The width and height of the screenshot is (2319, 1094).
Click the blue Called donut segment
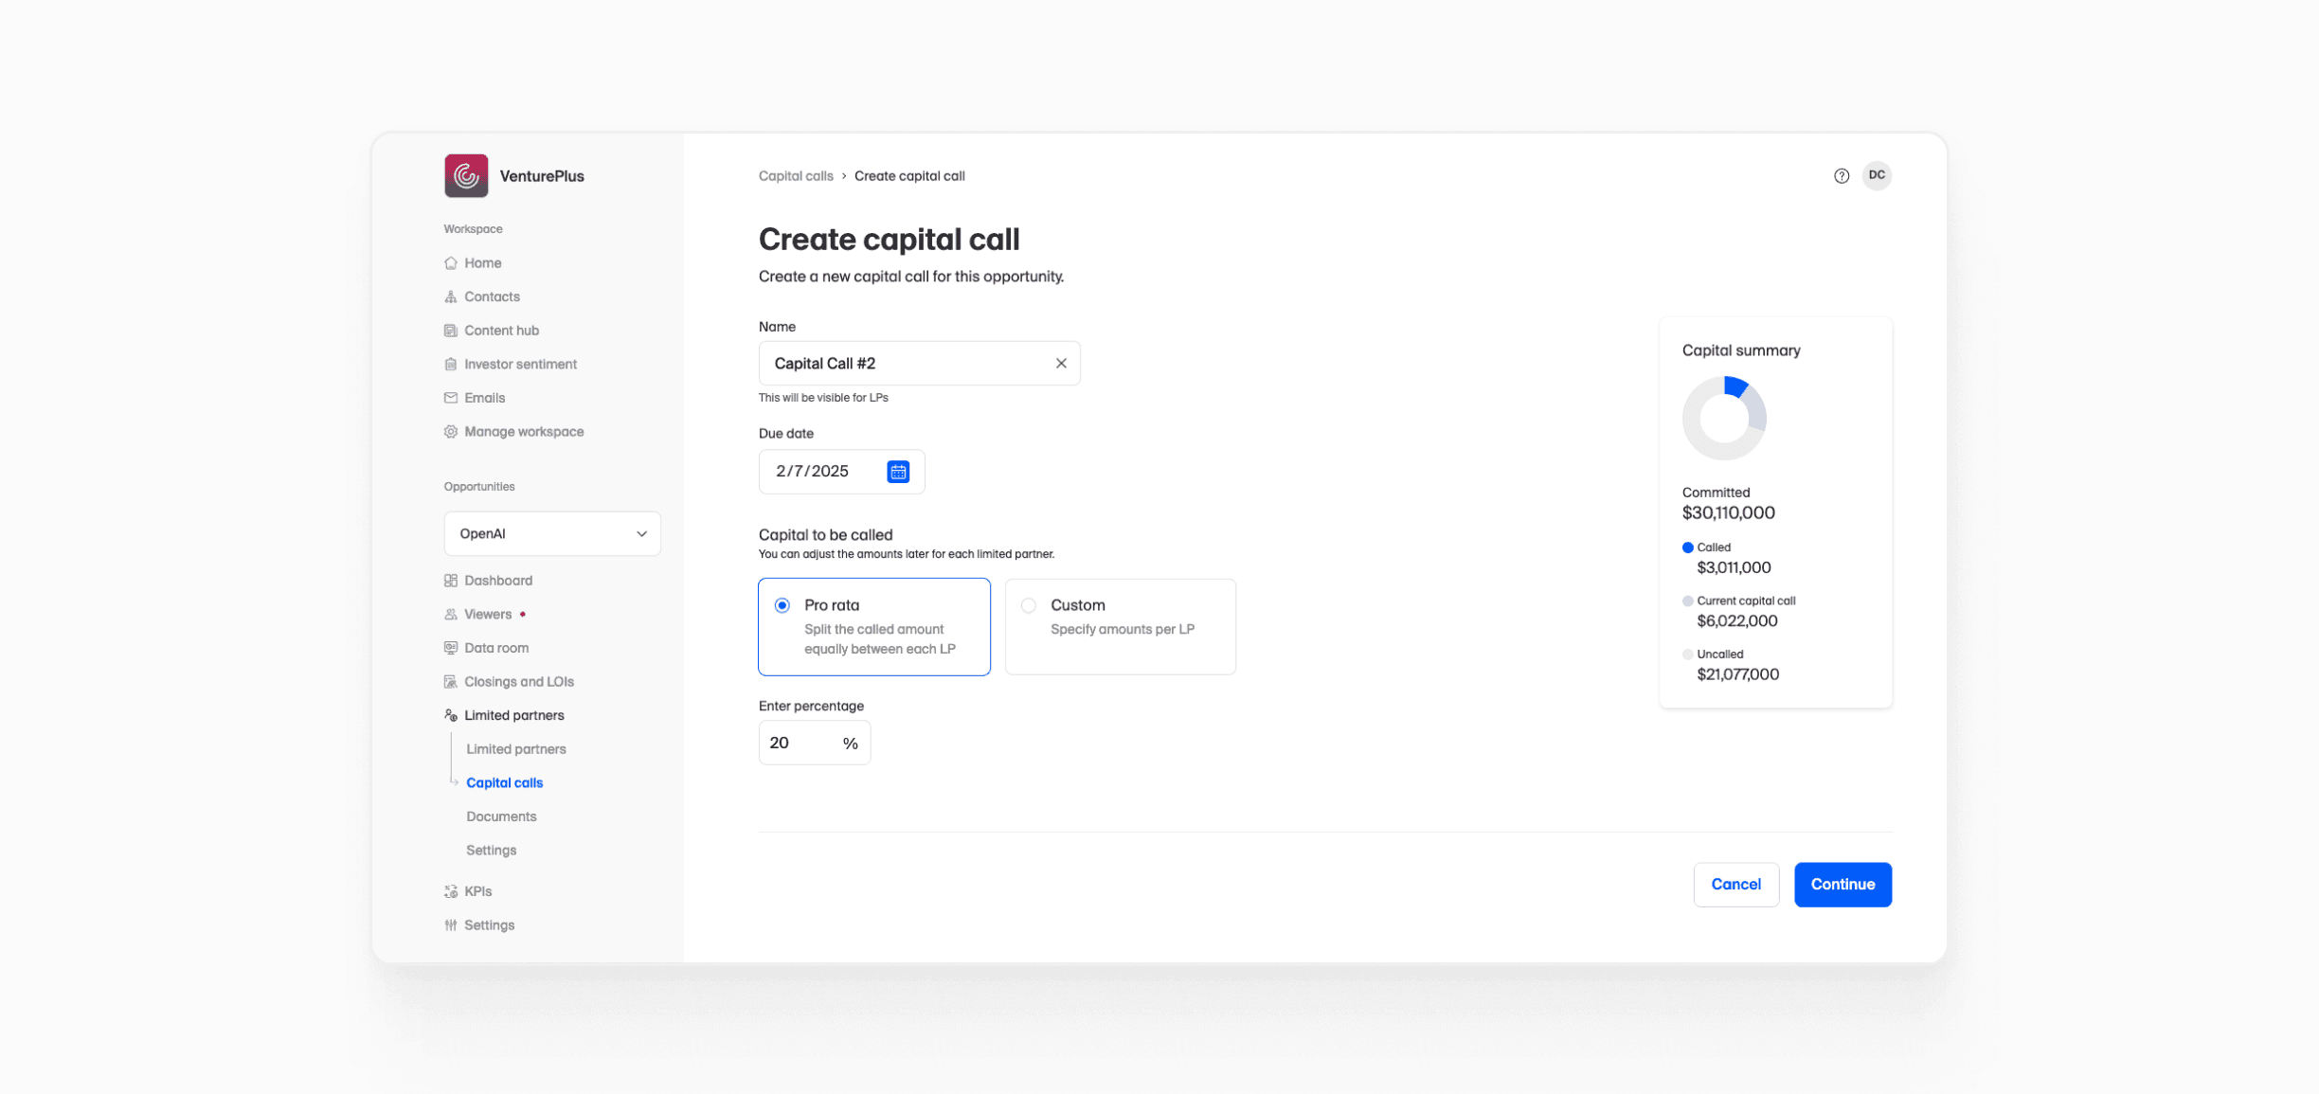[1735, 386]
